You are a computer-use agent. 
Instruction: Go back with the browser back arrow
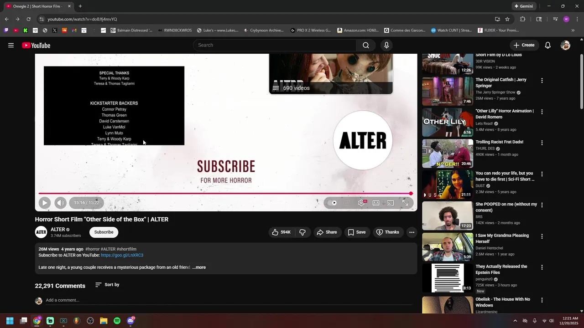[6, 19]
